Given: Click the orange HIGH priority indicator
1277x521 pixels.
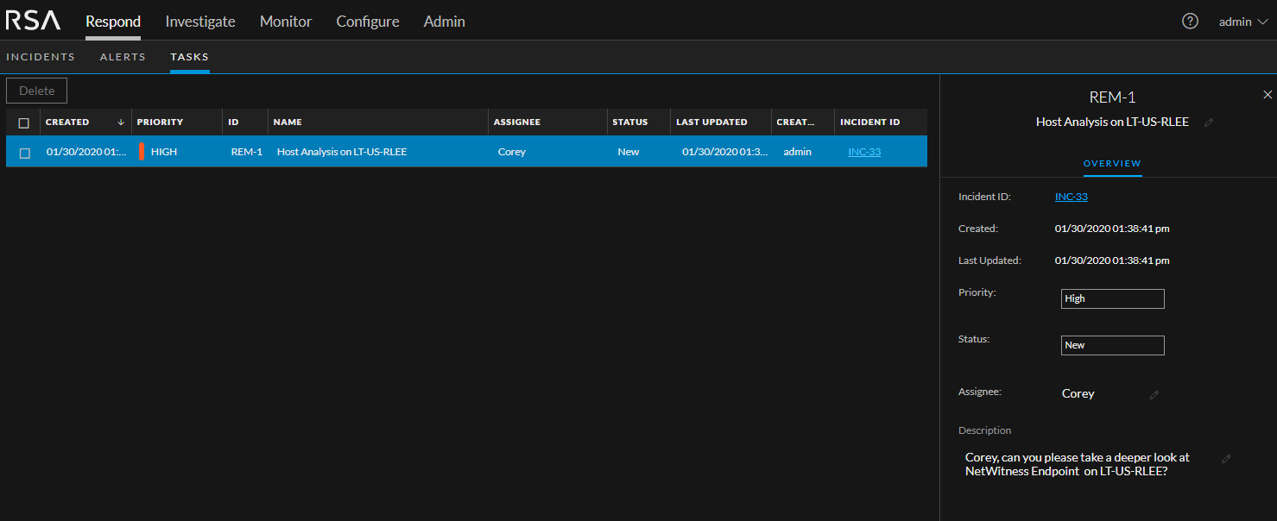Looking at the screenshot, I should coord(142,152).
